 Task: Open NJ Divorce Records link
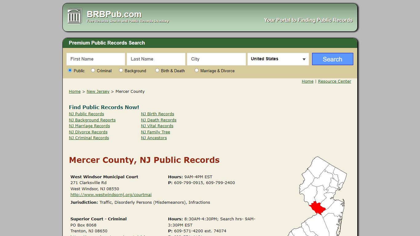(x=88, y=132)
